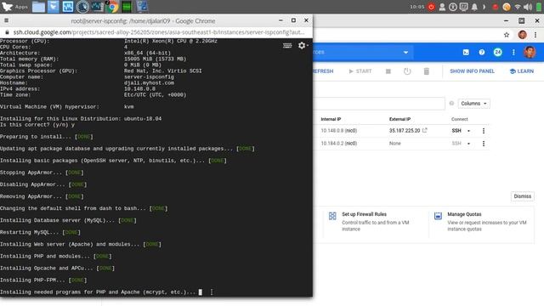Open the green terminal icon in panel
This screenshot has height=306, width=544.
coord(127,7)
